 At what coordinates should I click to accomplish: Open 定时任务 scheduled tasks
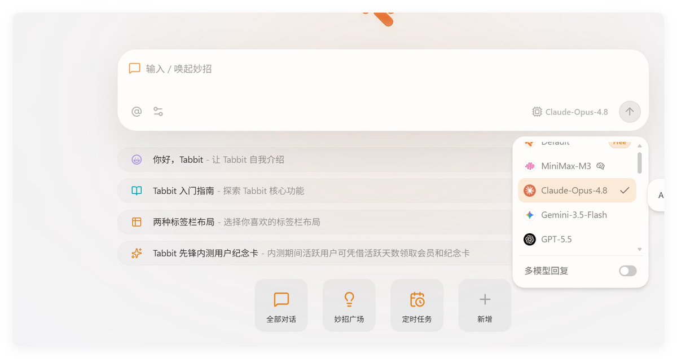click(417, 305)
